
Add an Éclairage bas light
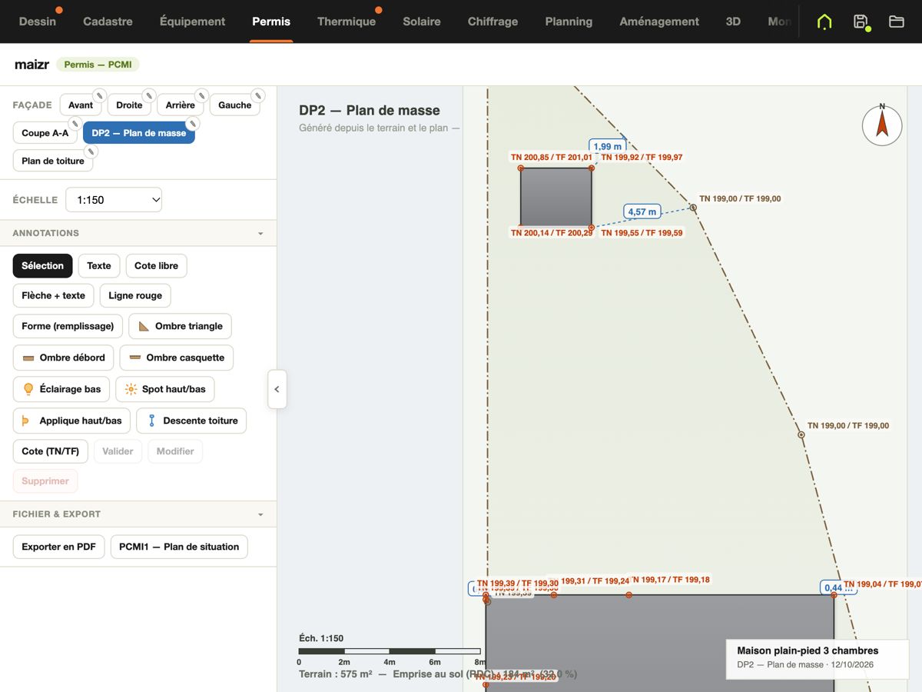click(61, 389)
